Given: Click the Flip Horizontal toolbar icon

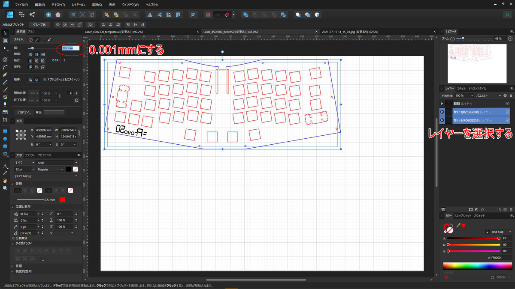Looking at the screenshot, I should [x=150, y=15].
